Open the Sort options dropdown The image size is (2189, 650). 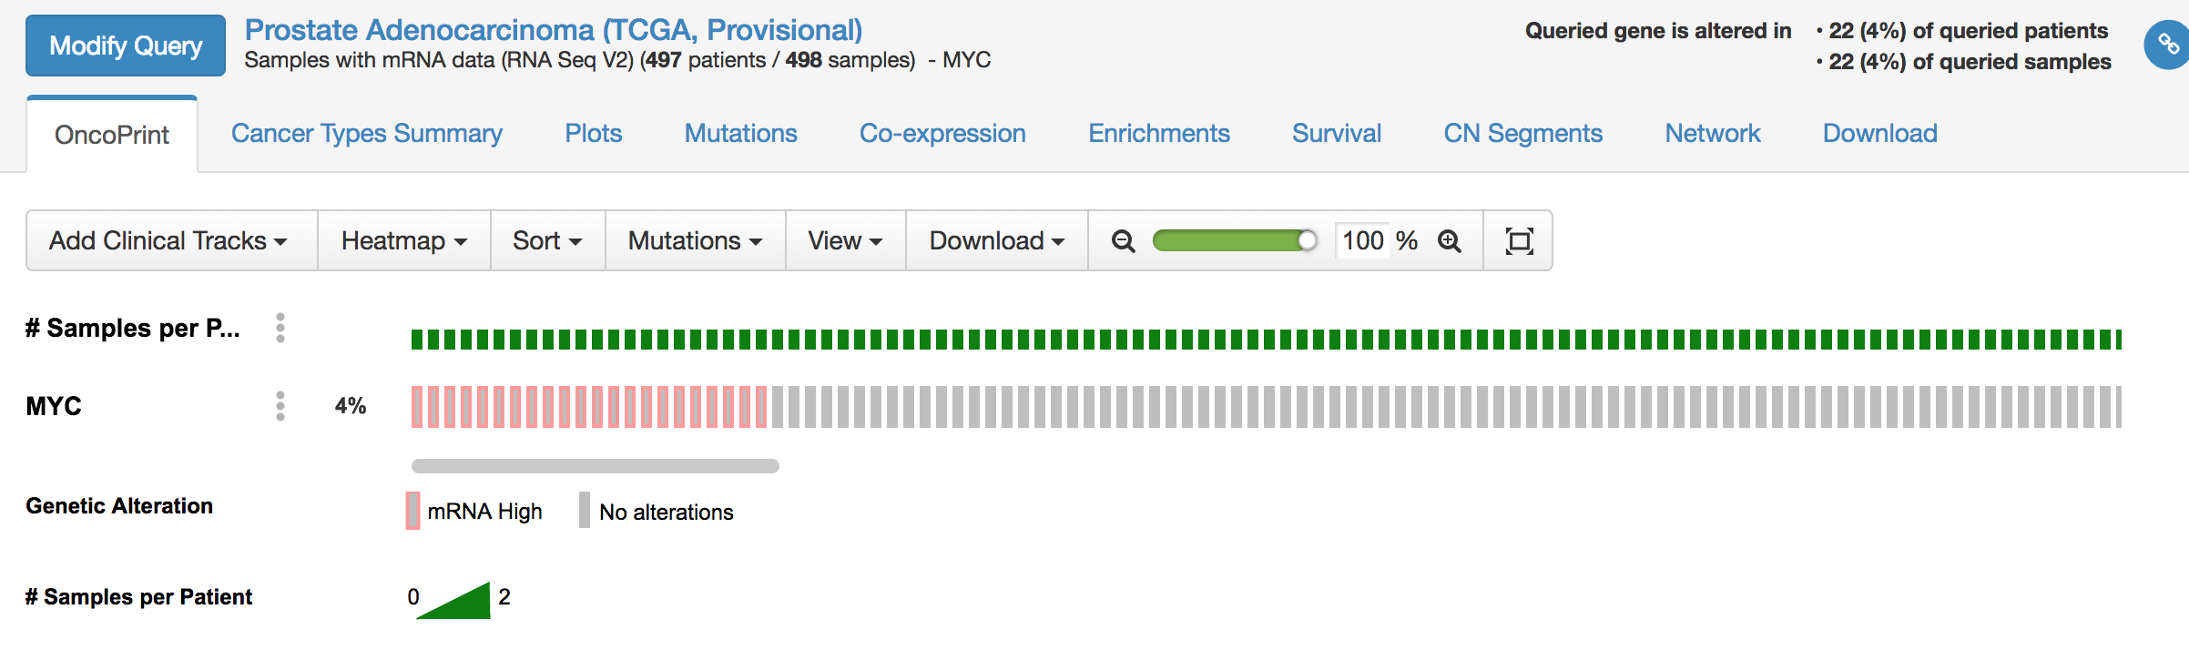546,240
